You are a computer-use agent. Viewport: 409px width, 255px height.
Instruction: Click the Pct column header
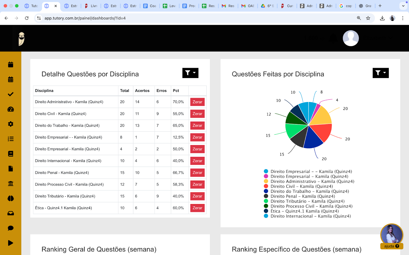(x=176, y=91)
